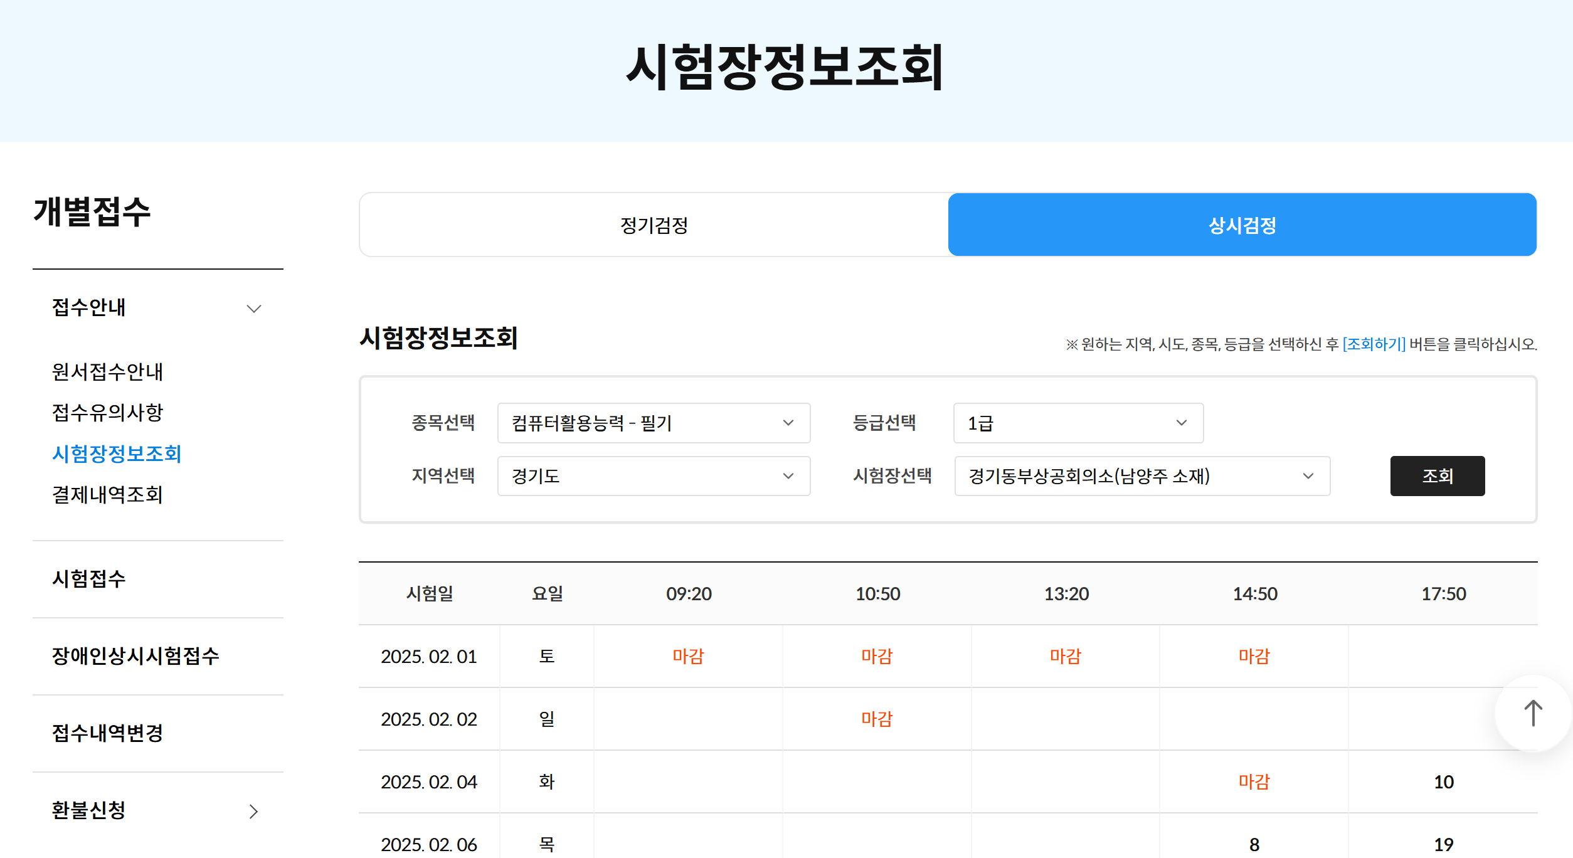The image size is (1573, 858).
Task: Switch to the 정기검정 tab
Action: coord(654,225)
